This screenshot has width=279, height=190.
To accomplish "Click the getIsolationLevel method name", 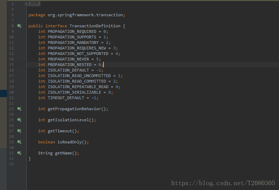I will coord(68,120).
